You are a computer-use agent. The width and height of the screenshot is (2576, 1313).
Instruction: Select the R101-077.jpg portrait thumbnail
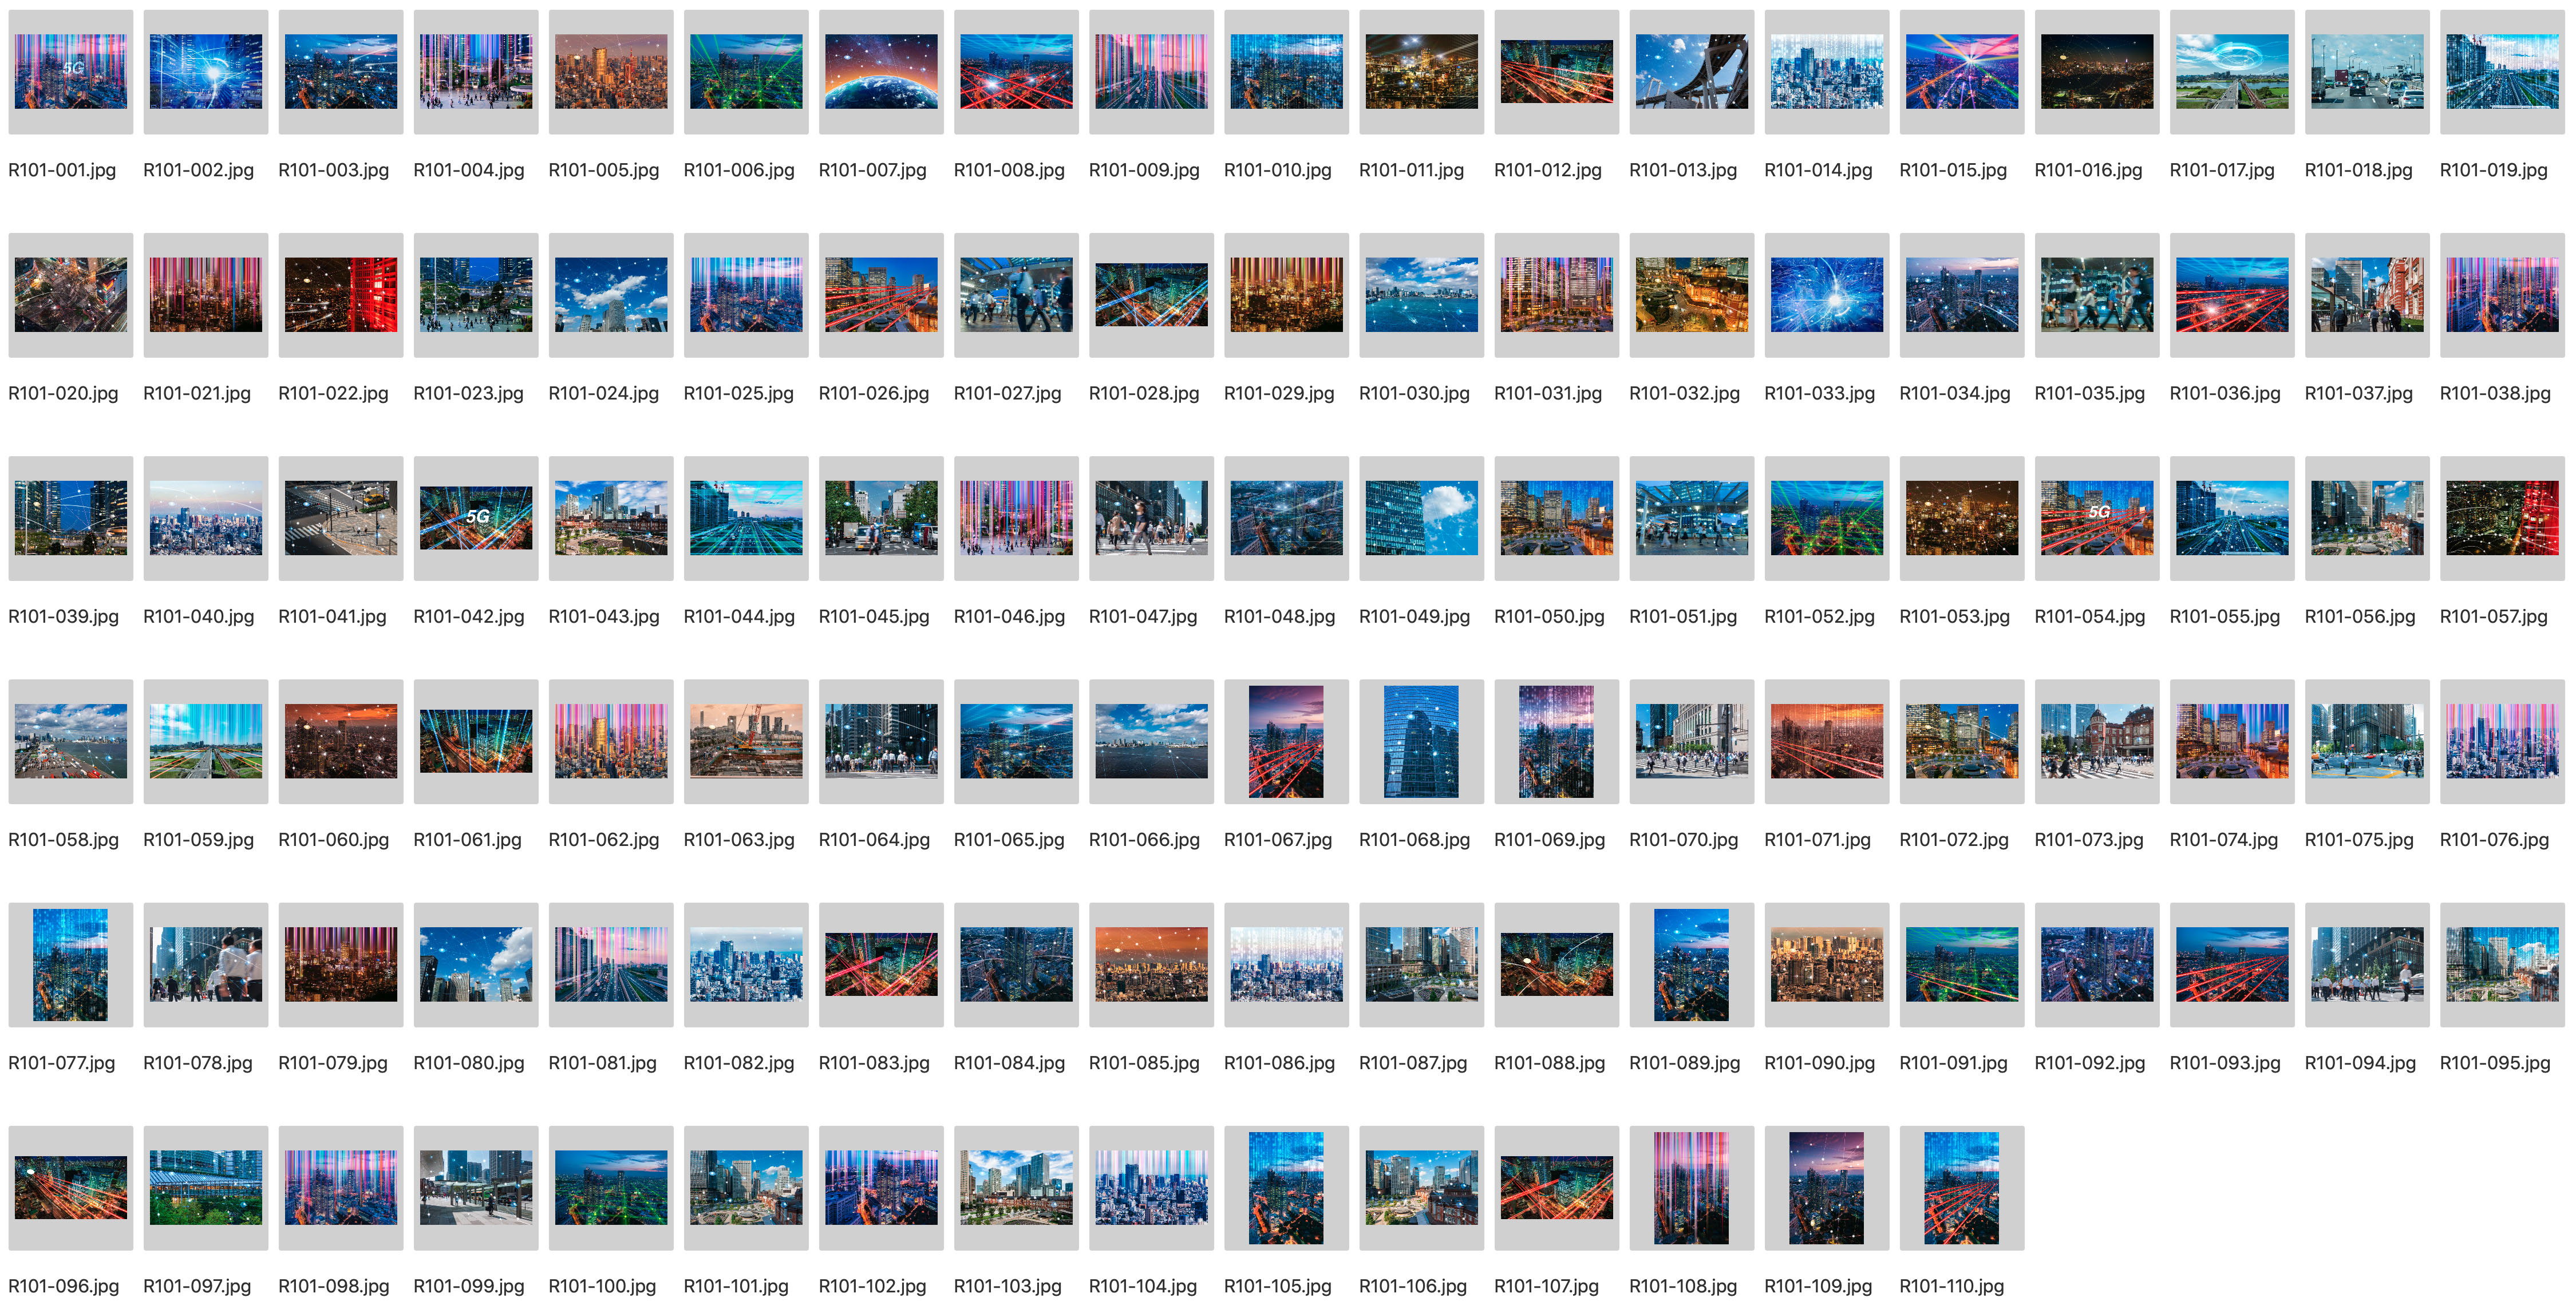point(70,964)
